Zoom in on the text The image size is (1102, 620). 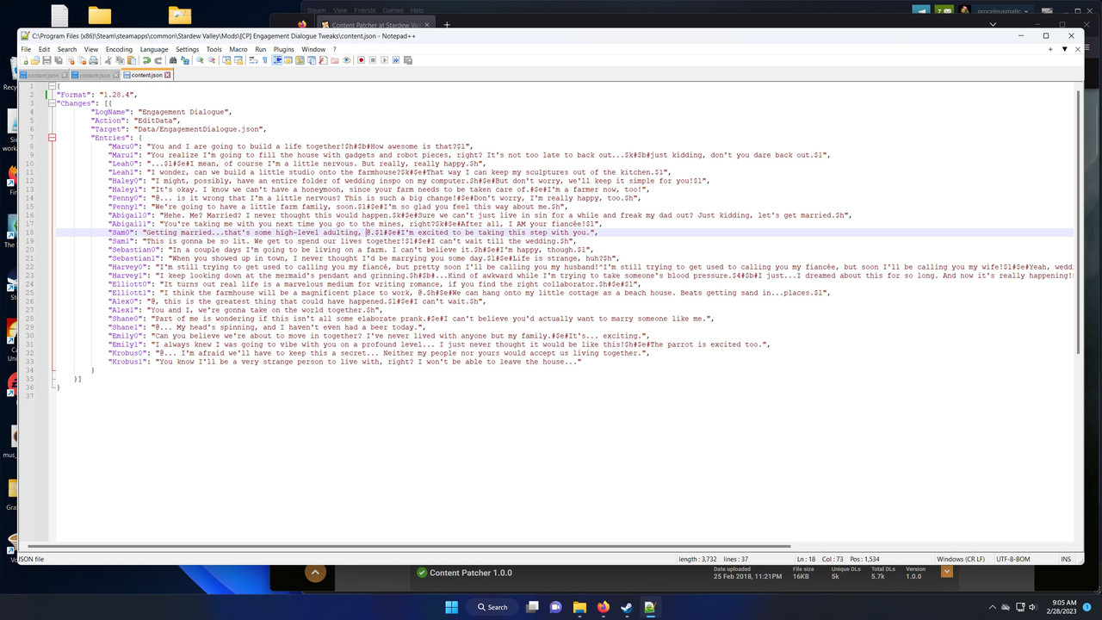pos(200,60)
